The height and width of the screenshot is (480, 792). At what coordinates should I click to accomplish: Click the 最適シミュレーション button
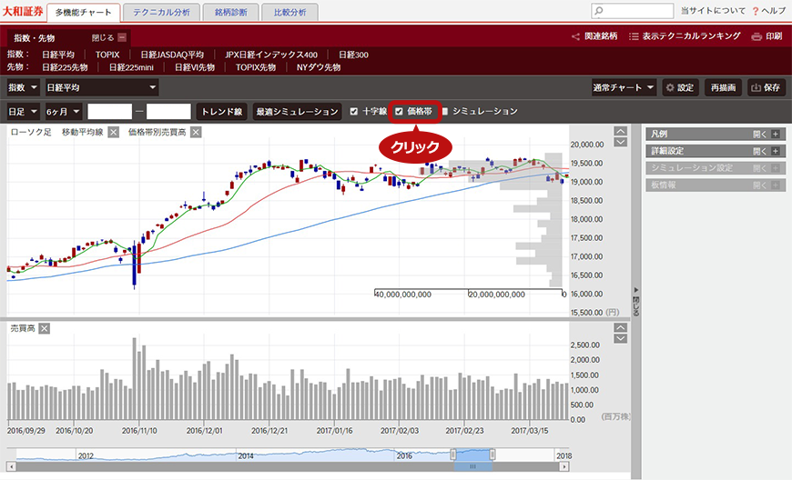click(297, 112)
